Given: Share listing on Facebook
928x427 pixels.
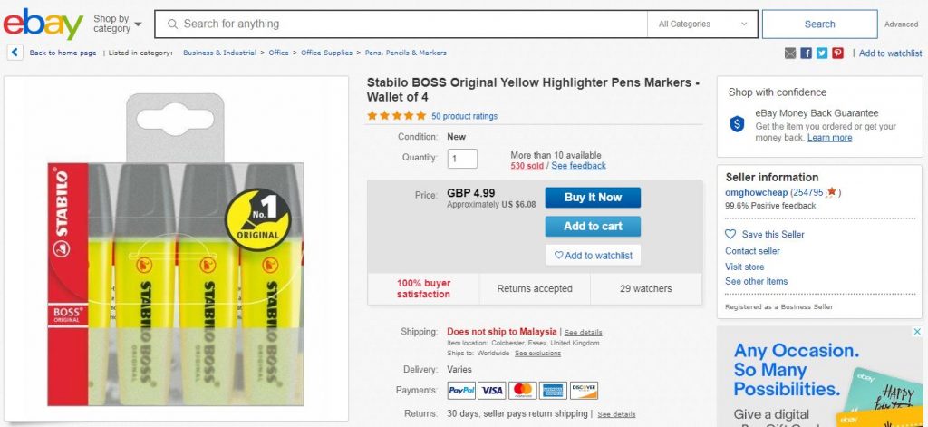Looking at the screenshot, I should pos(806,53).
